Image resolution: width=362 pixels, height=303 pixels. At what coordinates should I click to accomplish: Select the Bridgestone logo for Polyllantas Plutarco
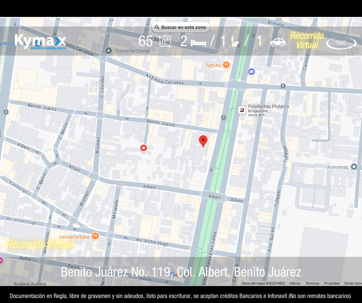(242, 110)
